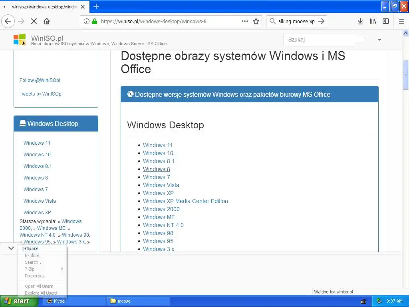Go back to the previous page
The height and width of the screenshot is (307, 409).
click(x=8, y=21)
